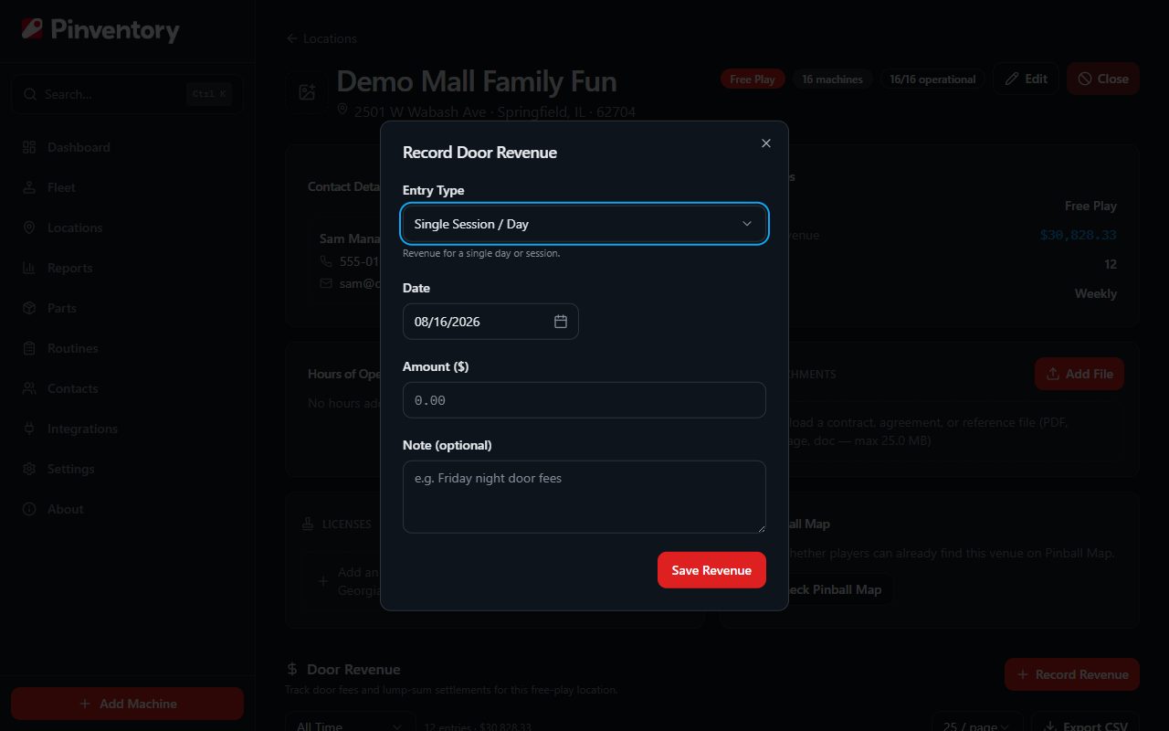
Task: Click the Licenses section icon
Action: point(308,524)
